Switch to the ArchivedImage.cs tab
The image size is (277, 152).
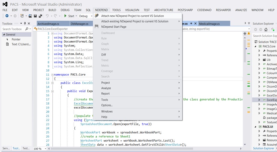pyautogui.click(x=53, y=24)
